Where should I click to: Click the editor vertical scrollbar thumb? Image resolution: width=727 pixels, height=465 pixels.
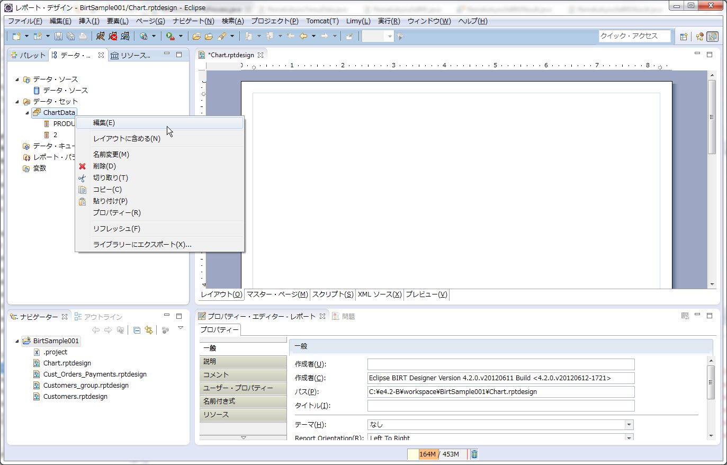click(x=712, y=117)
